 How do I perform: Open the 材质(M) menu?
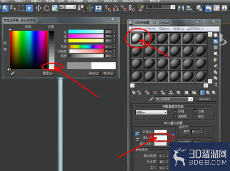[150, 29]
